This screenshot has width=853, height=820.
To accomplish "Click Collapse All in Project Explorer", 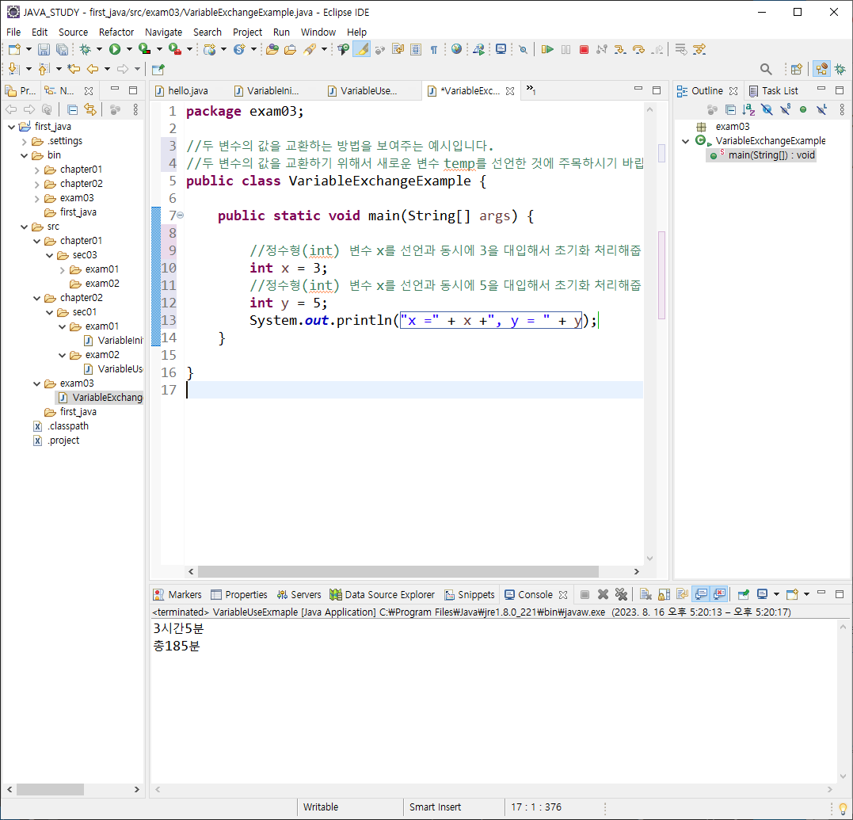I will pyautogui.click(x=72, y=110).
